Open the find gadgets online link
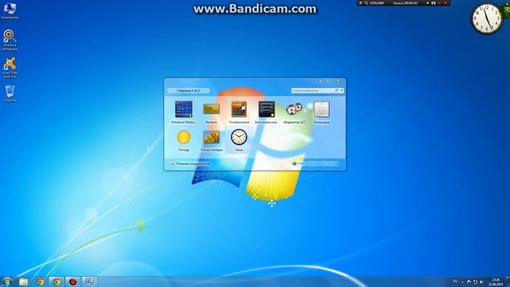 click(x=316, y=163)
